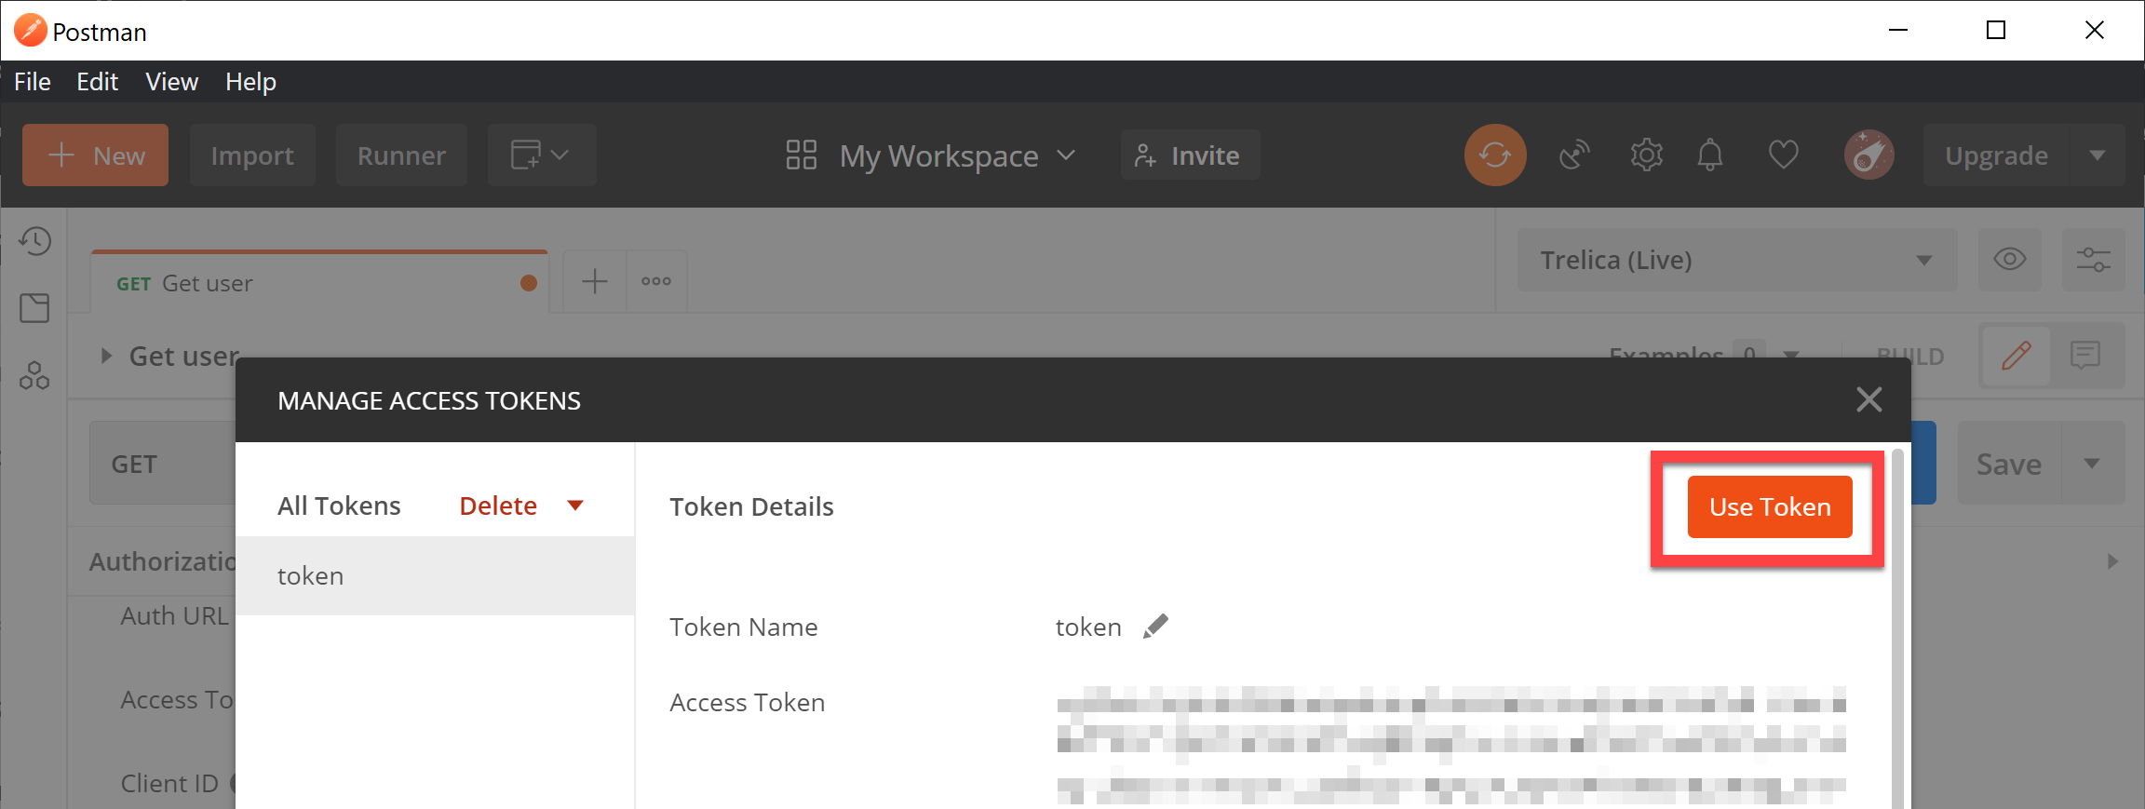Open the Trelica (Live) environment dropdown
The image size is (2145, 809).
coord(1737,260)
